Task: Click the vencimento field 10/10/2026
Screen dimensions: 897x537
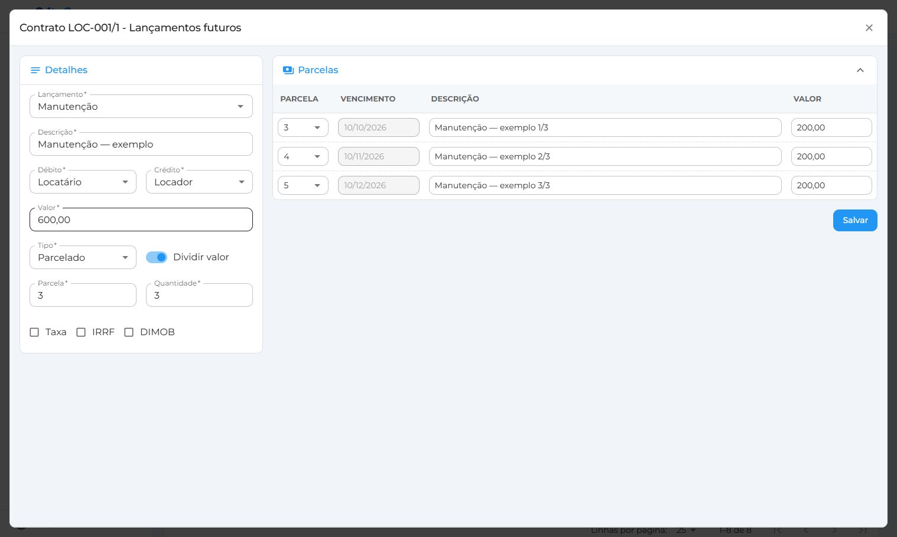Action: click(x=379, y=127)
